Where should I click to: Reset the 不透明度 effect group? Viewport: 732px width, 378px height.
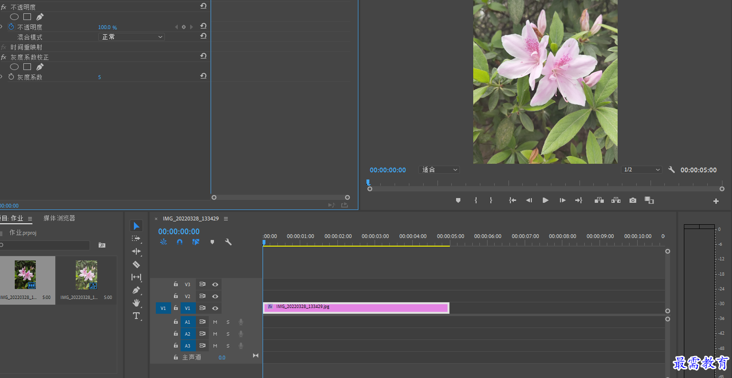[203, 6]
